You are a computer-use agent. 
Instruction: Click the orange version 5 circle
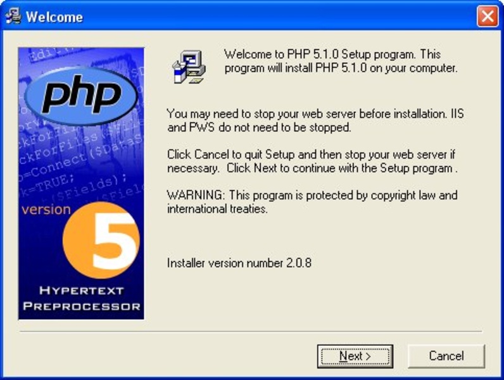pyautogui.click(x=101, y=240)
